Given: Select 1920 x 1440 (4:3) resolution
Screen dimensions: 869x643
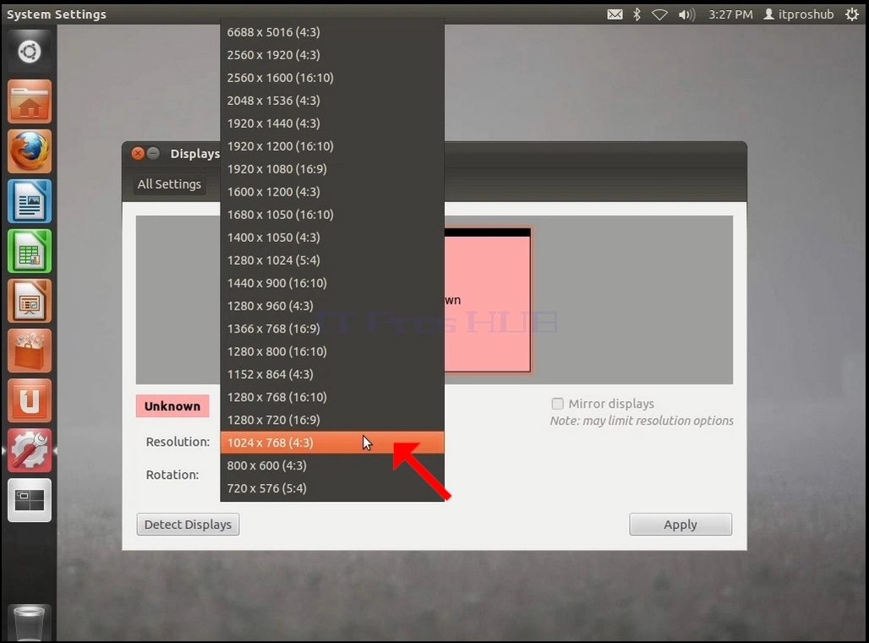Looking at the screenshot, I should (332, 124).
